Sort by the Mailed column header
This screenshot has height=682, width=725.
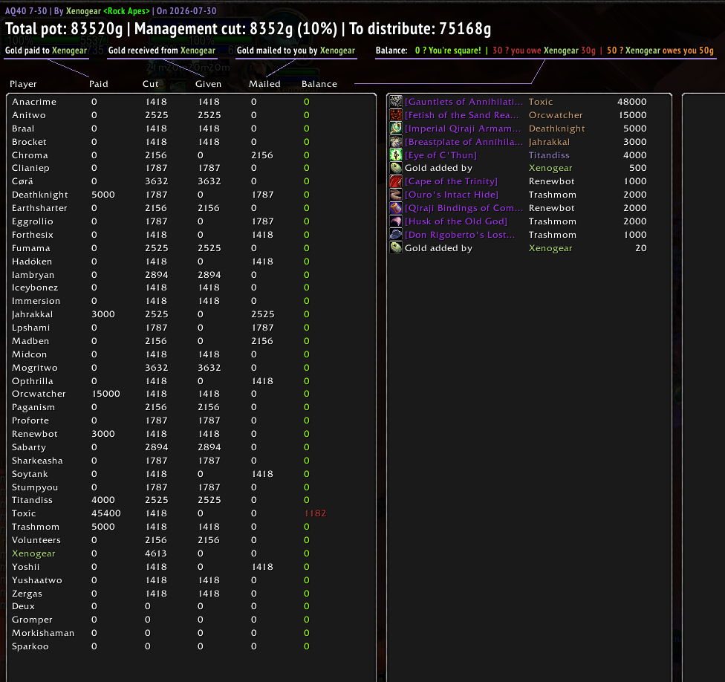pos(264,84)
